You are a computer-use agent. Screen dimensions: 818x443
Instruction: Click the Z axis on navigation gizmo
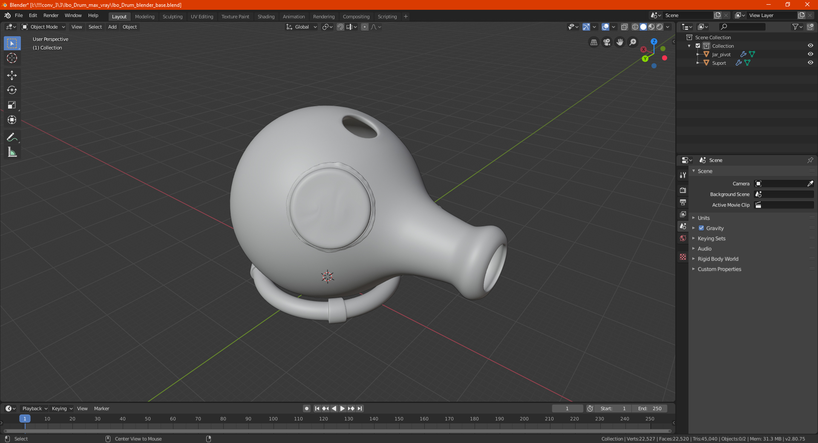(654, 42)
